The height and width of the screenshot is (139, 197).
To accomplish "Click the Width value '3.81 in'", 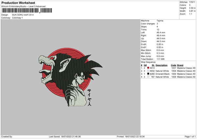I will (x=192, y=11).
